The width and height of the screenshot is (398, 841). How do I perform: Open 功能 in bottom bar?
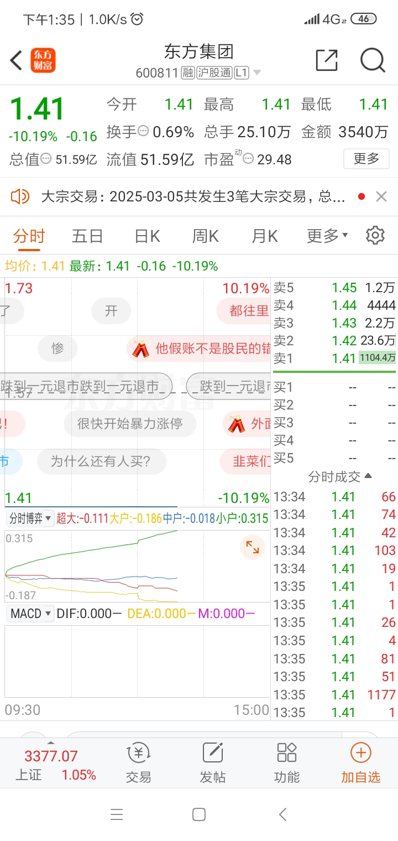(x=287, y=764)
